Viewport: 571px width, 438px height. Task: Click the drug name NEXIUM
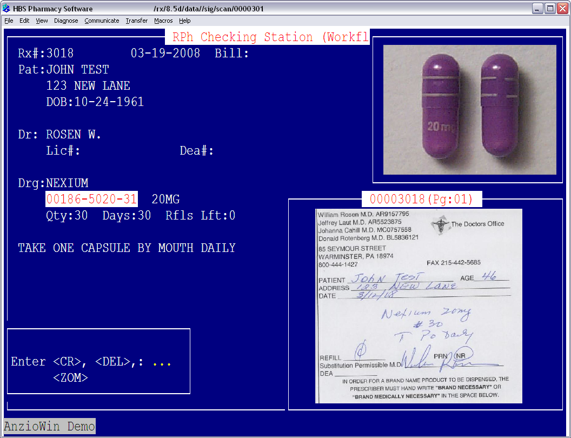click(x=68, y=183)
